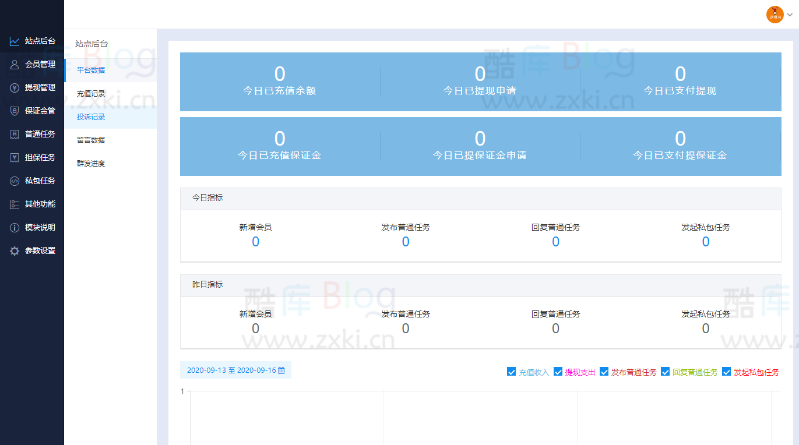Click 群发进度 in the submenu
The image size is (799, 445).
tap(90, 163)
